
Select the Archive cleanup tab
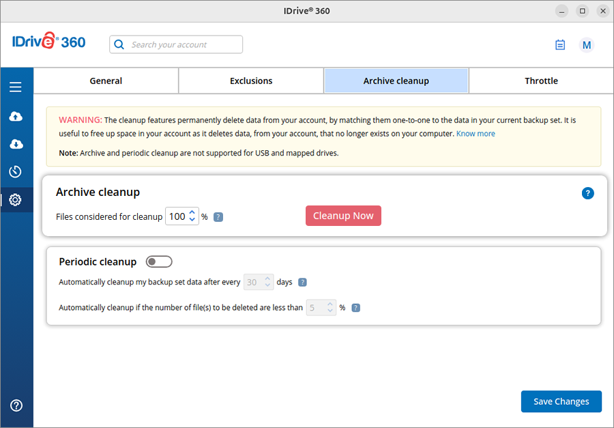(x=396, y=81)
